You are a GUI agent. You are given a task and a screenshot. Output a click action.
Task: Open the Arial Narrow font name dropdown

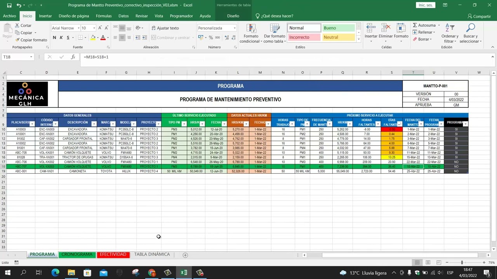pos(78,28)
